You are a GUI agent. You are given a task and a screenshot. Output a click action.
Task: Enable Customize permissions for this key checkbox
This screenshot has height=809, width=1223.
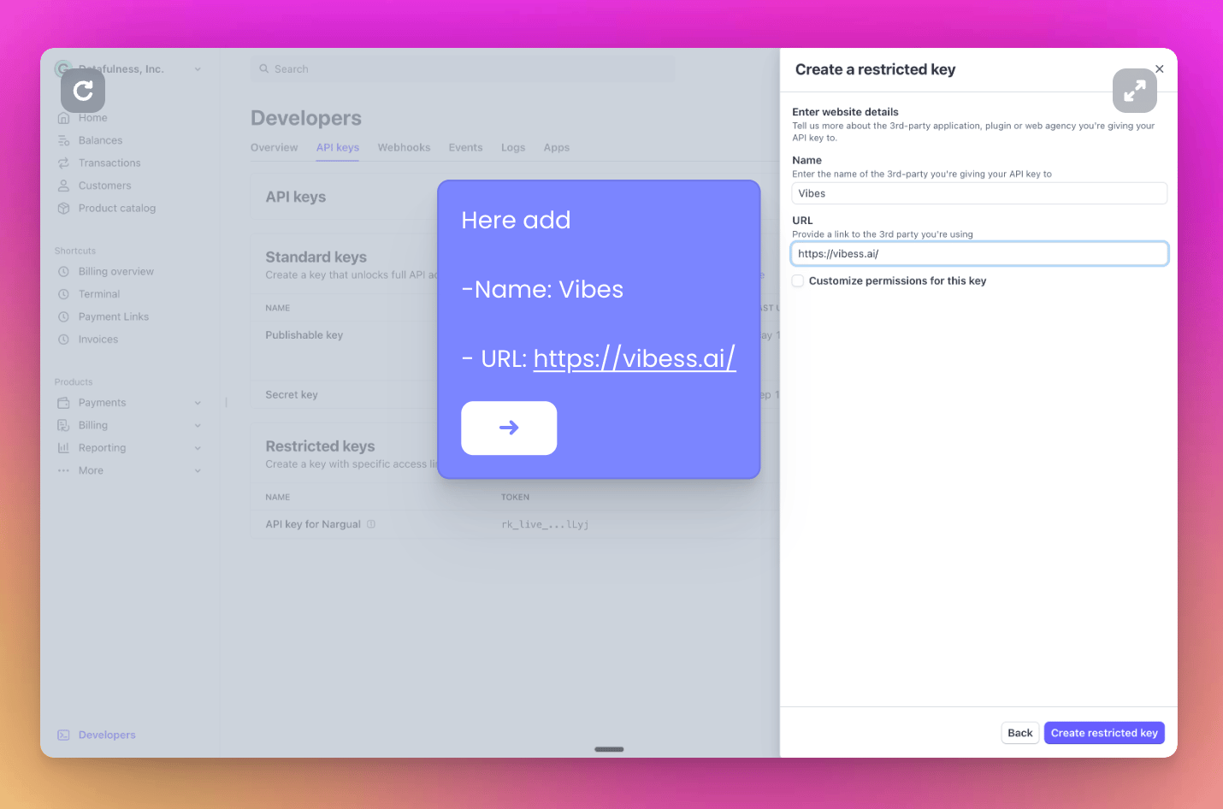pos(798,280)
